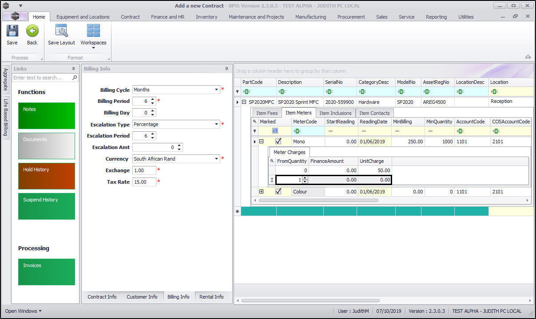Open the Currency dropdown
The height and width of the screenshot is (319, 536).
(216, 159)
